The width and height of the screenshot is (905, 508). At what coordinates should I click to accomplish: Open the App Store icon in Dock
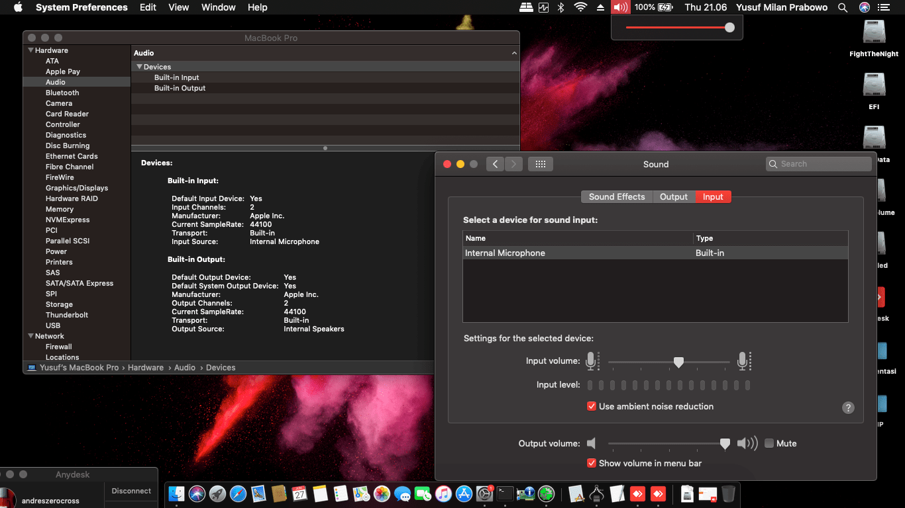(x=464, y=493)
